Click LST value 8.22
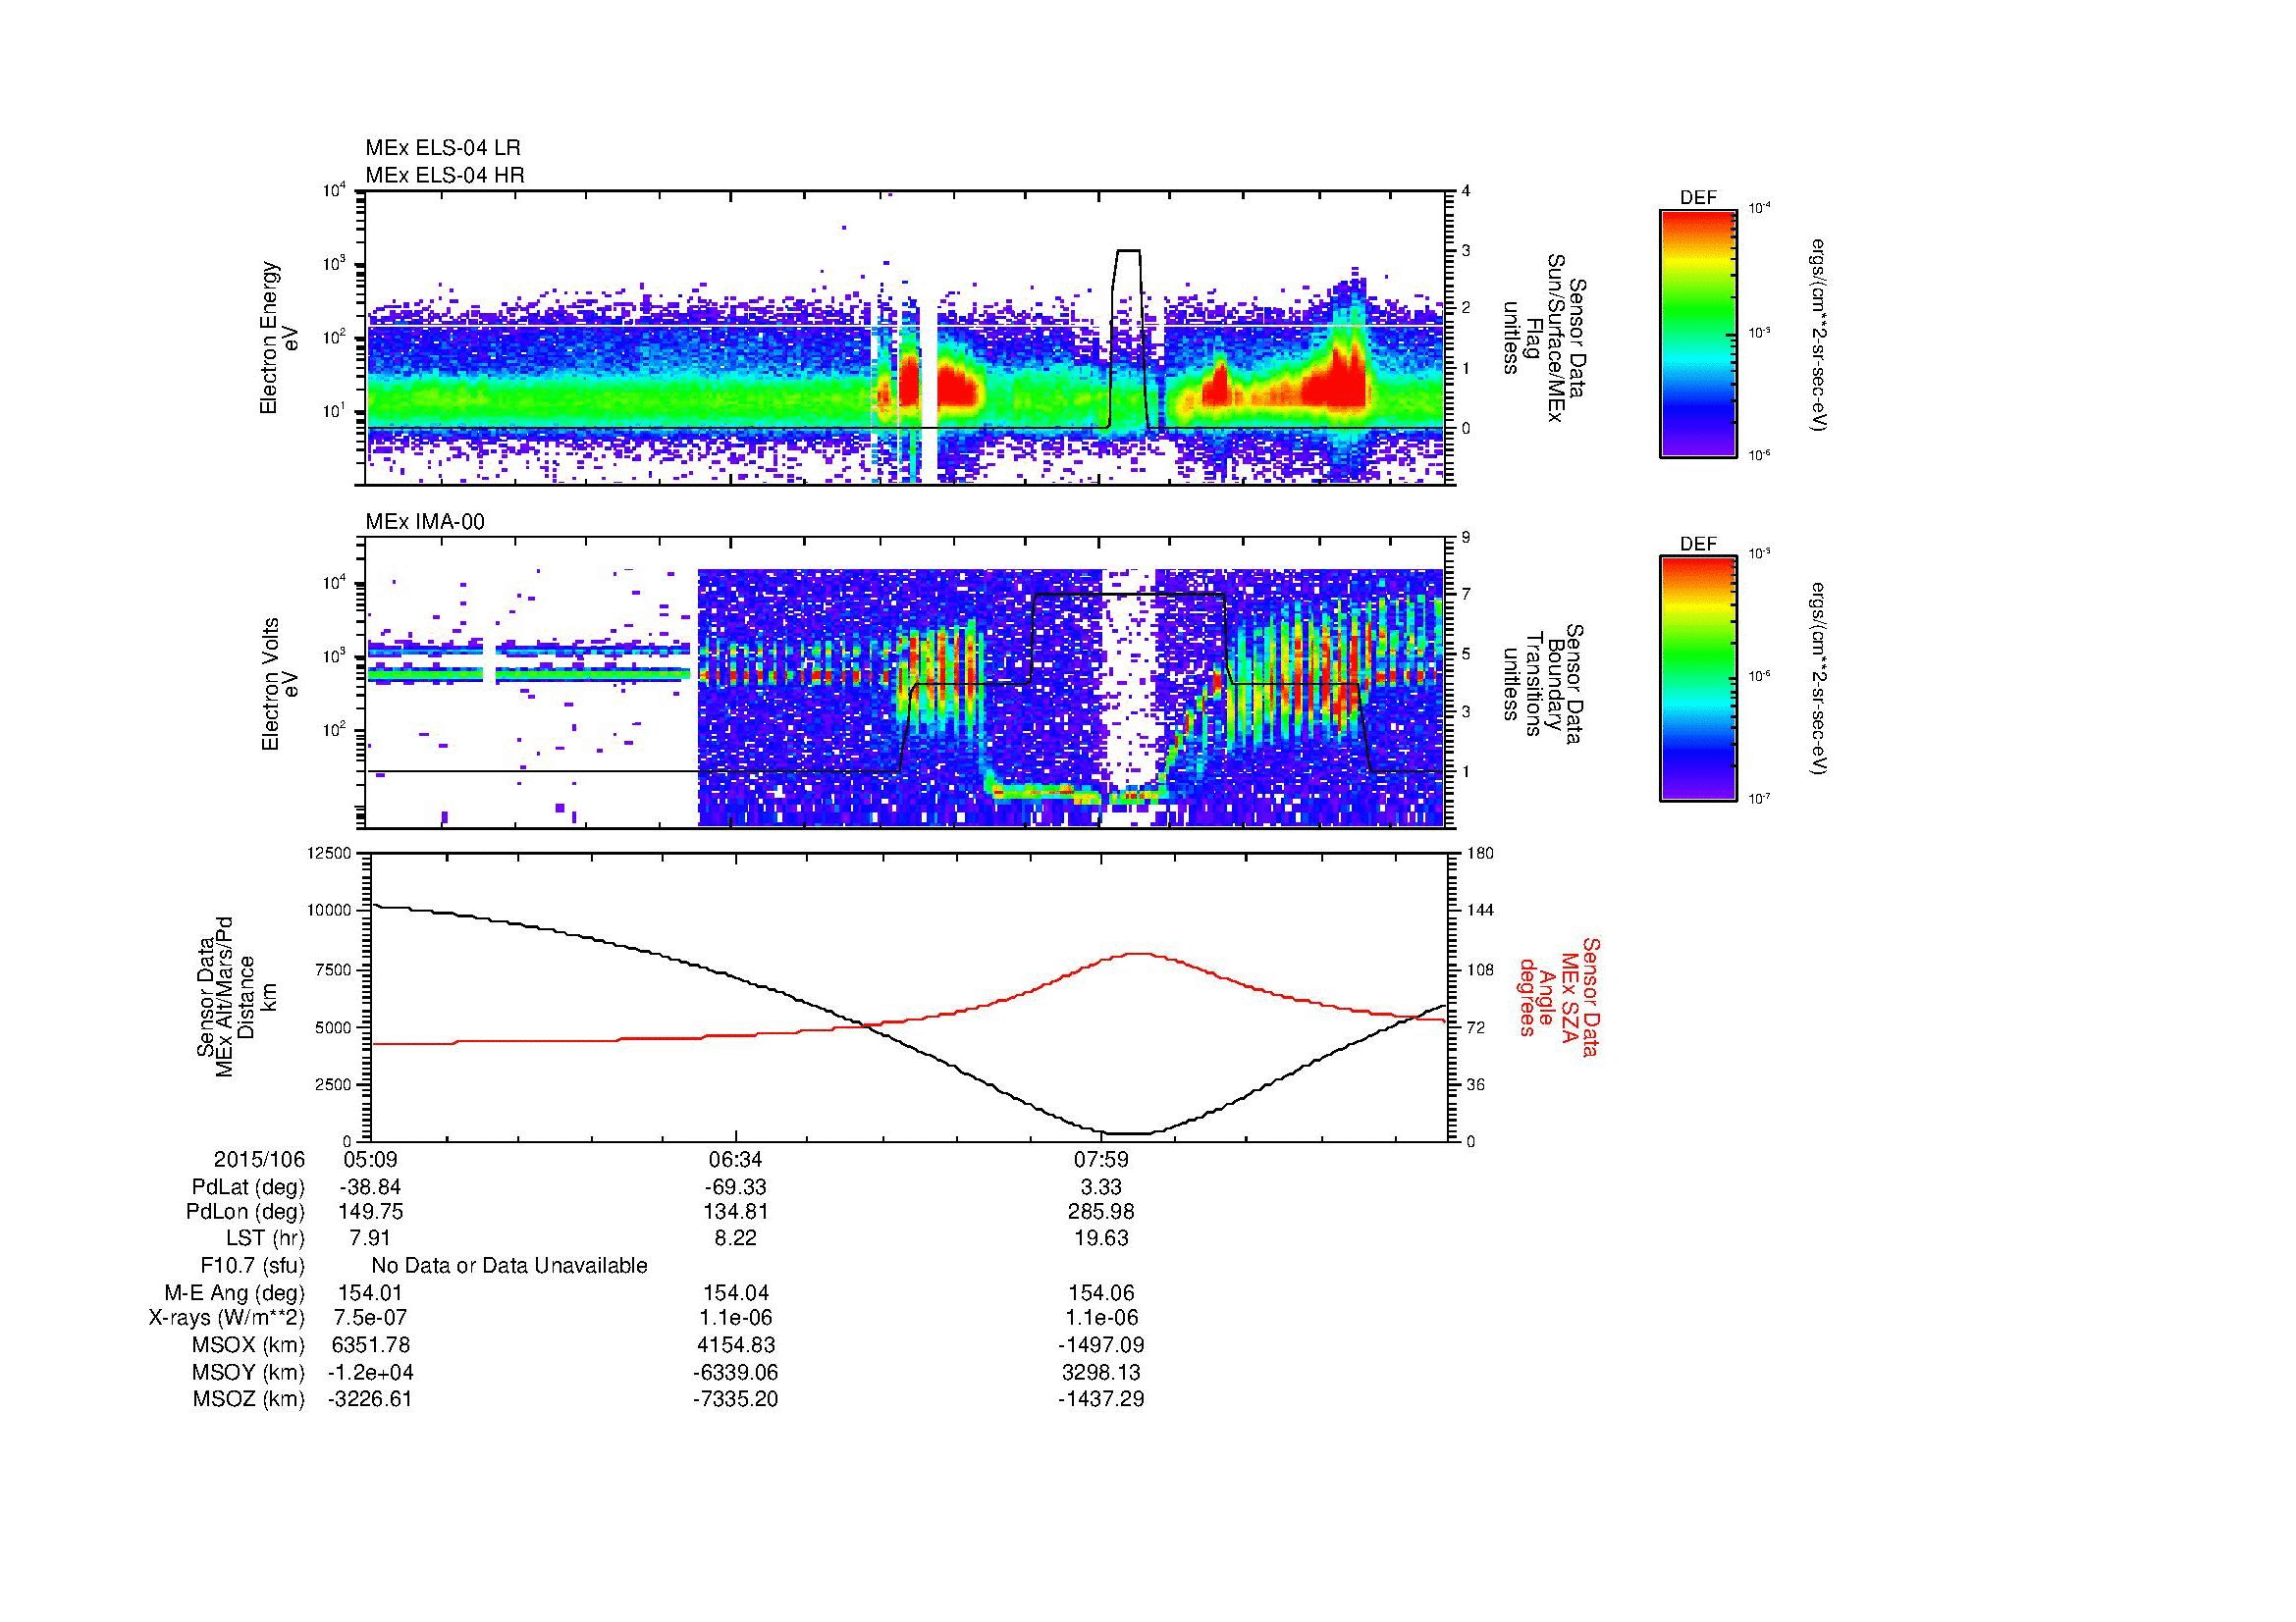Viewport: 2296px width, 1622px height. click(x=735, y=1238)
